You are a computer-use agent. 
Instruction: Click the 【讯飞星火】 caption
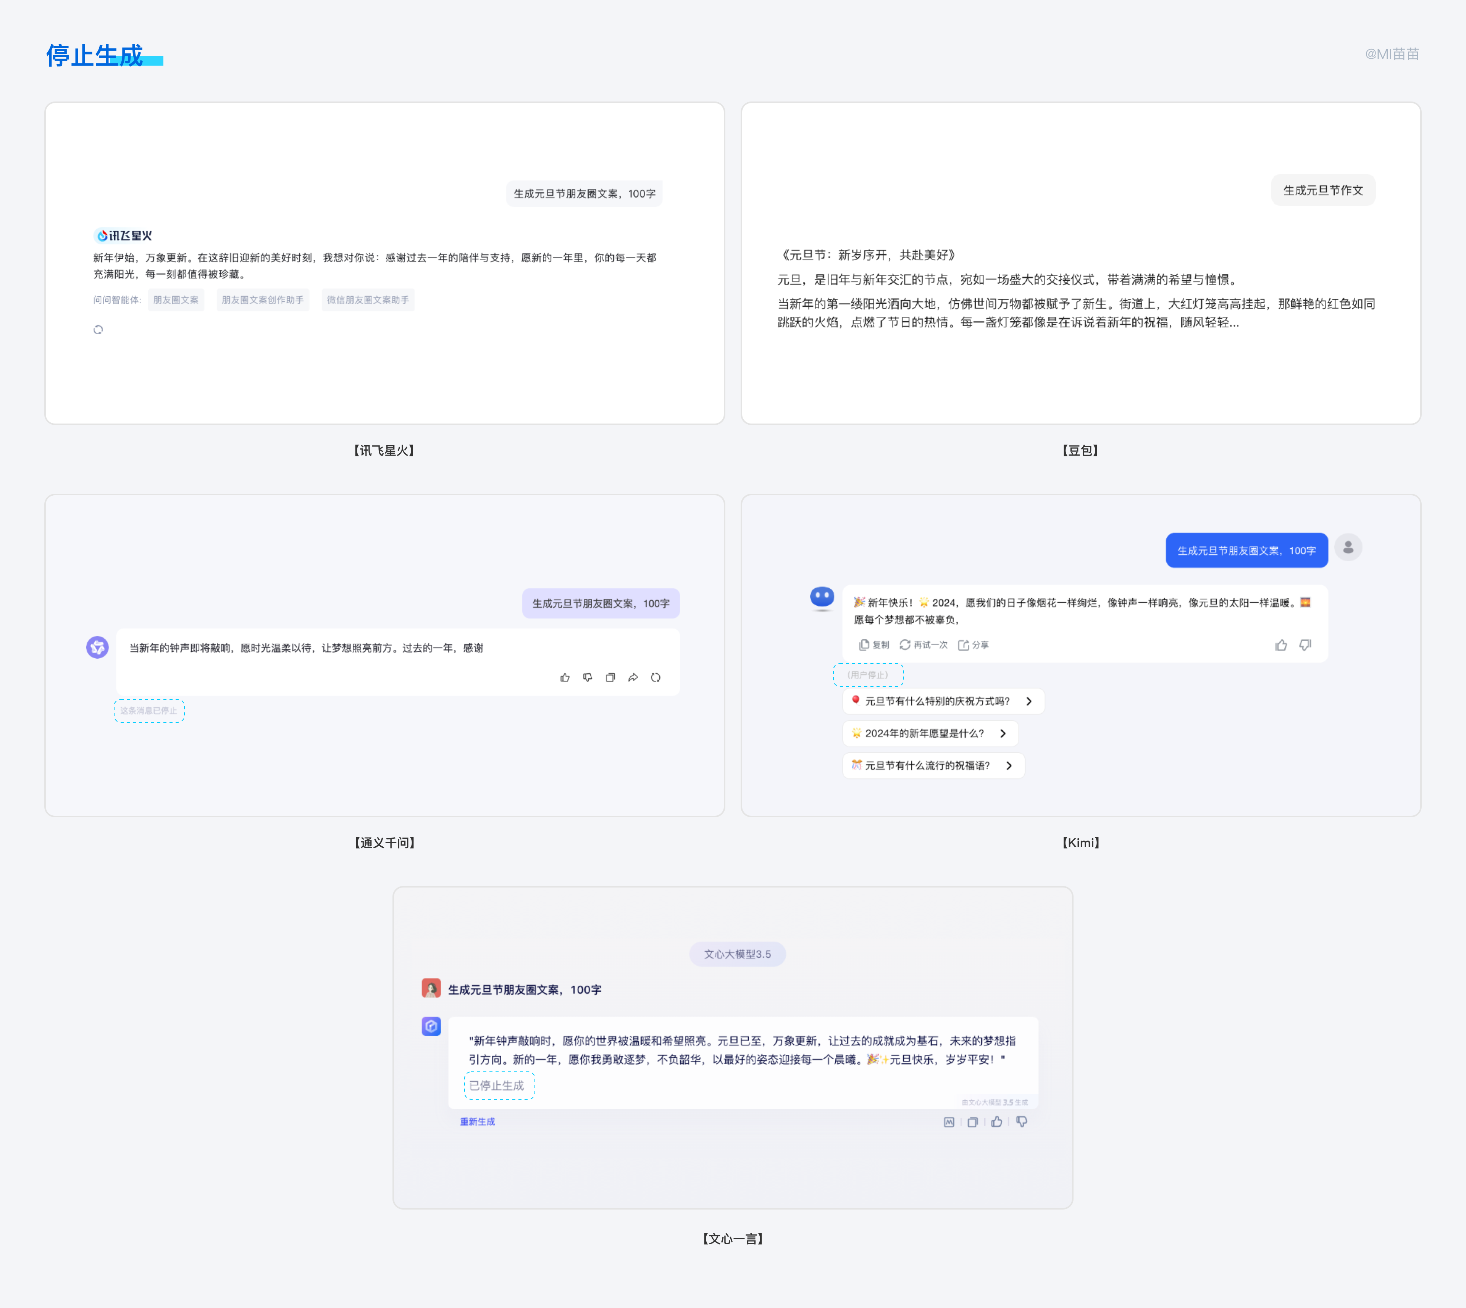click(x=384, y=451)
